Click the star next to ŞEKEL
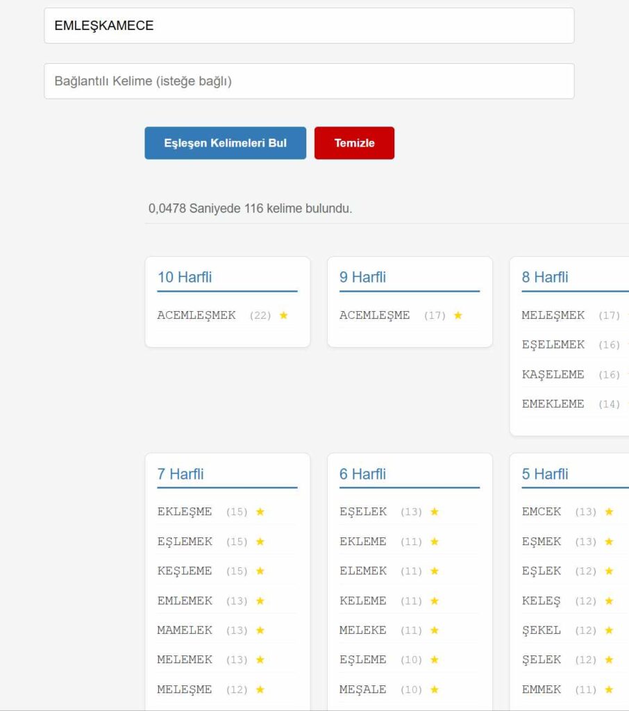The image size is (629, 711). coord(609,630)
